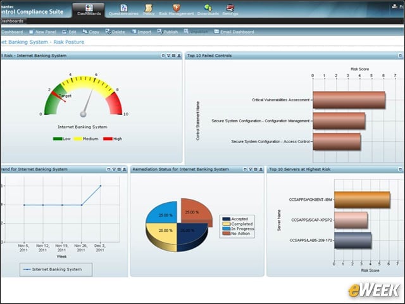
Task: Click the Internet Banking System trend legend entry
Action: tap(53, 269)
